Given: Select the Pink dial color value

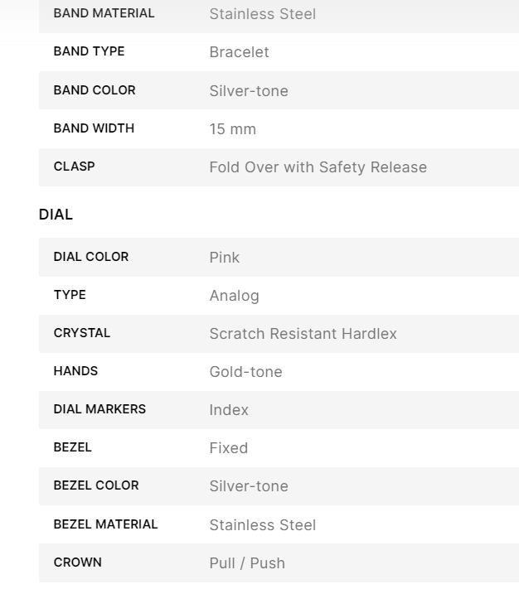Looking at the screenshot, I should point(224,258).
